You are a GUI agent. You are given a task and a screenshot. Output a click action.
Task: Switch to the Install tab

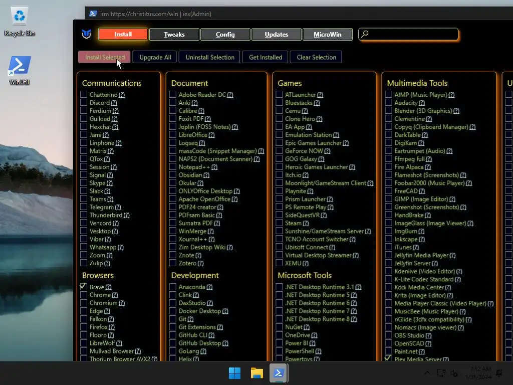pos(123,34)
